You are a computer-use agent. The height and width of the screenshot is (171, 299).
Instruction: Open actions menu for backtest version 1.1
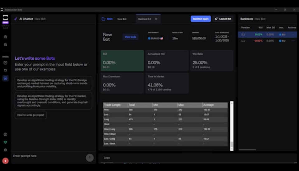click(292, 41)
